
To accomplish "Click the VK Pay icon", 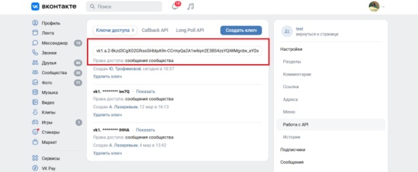I will [x=35, y=168].
